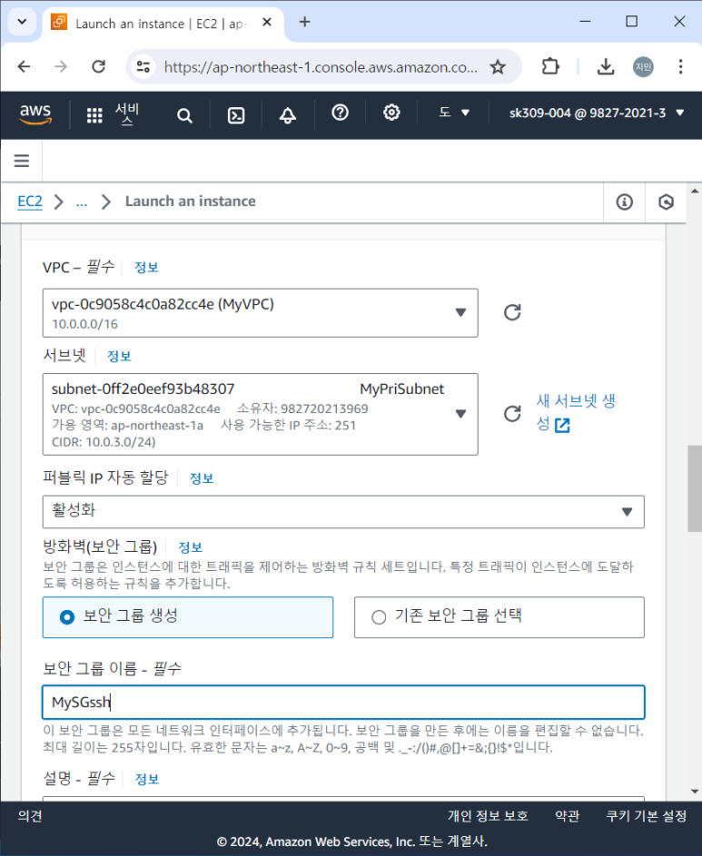Launch the CloudShell terminal icon

tap(236, 115)
